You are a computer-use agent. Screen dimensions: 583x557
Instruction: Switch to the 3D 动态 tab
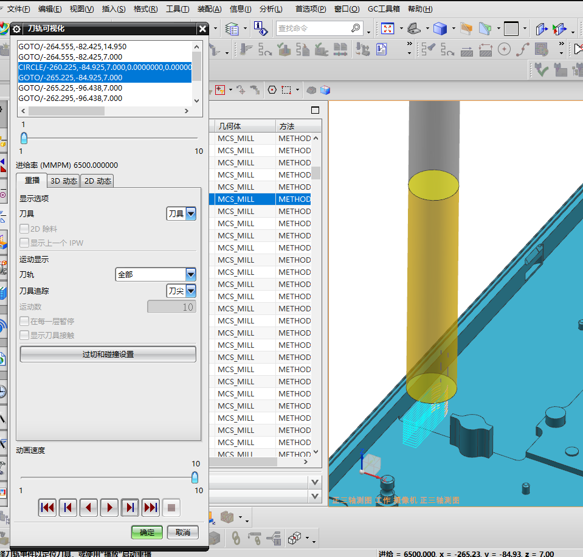click(x=63, y=181)
